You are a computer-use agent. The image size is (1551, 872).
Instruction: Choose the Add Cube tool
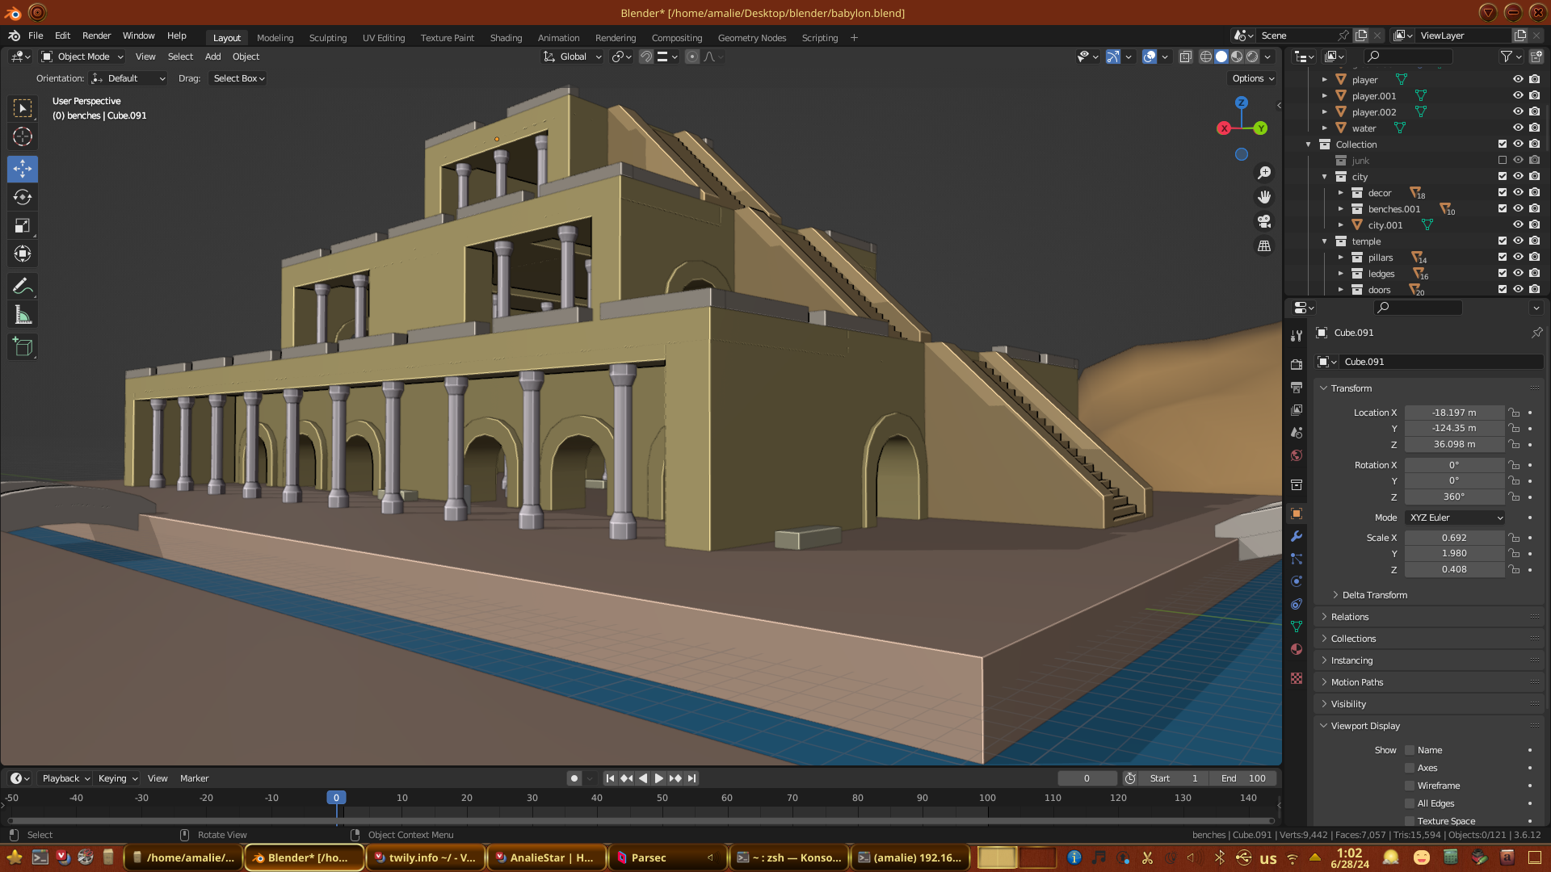click(23, 347)
